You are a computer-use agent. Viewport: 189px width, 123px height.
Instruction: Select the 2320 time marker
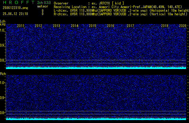point(183,26)
